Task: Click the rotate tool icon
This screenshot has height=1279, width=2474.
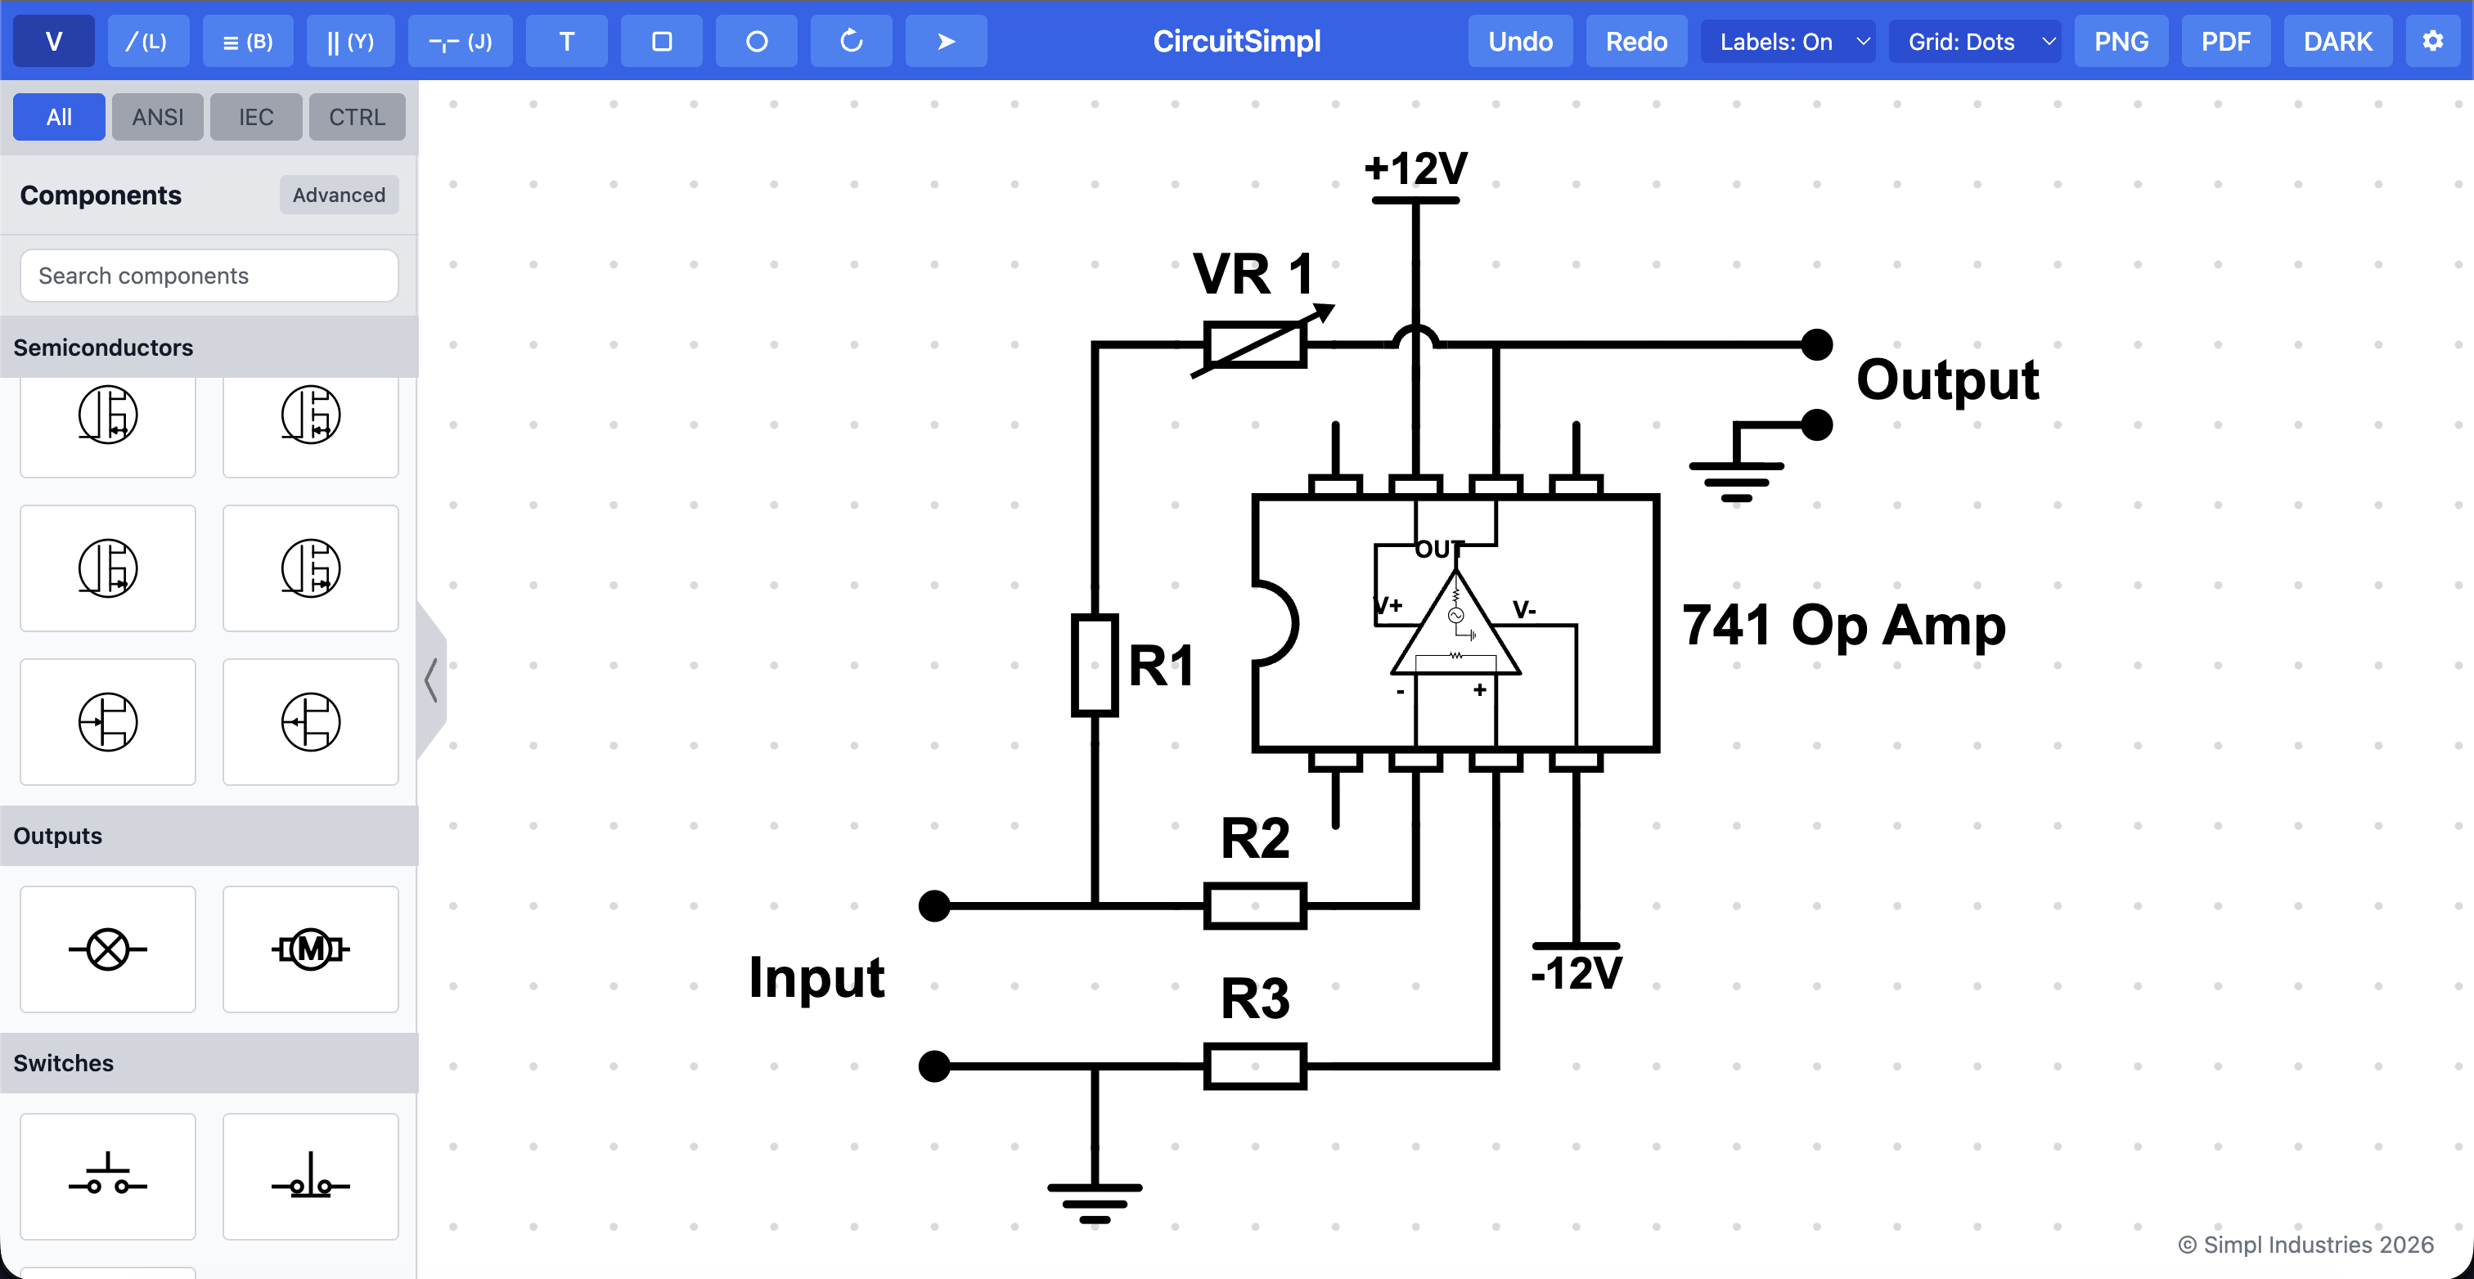Action: coord(852,41)
